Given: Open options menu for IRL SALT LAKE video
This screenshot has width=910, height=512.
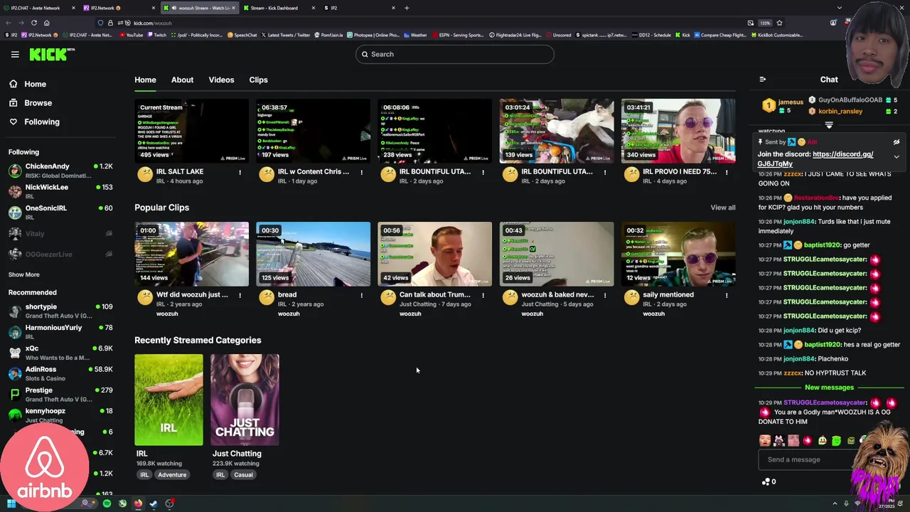Looking at the screenshot, I should (240, 172).
